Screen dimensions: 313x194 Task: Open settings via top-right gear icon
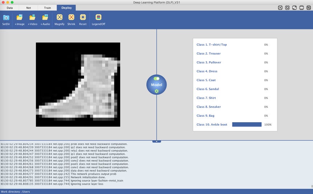click(280, 8)
